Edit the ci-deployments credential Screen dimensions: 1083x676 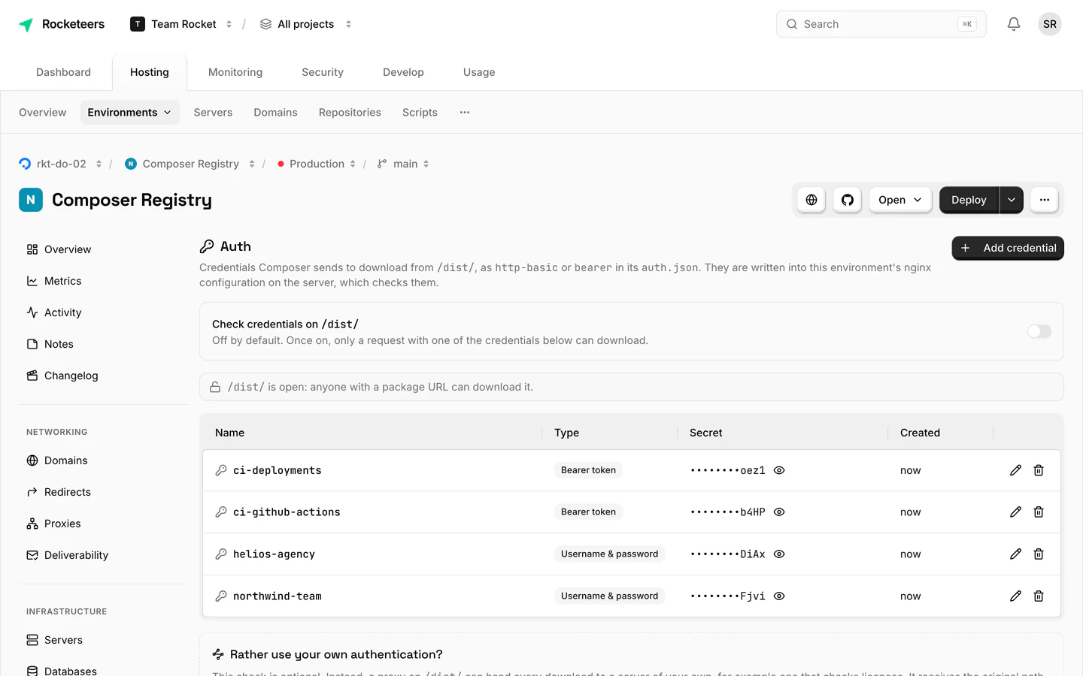pos(1015,470)
